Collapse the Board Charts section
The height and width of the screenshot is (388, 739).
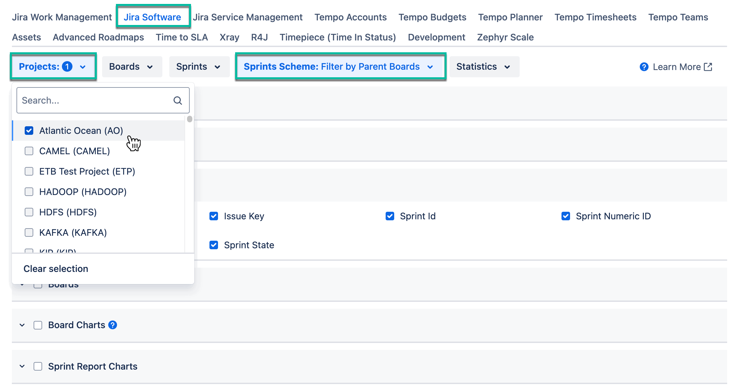22,325
